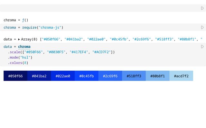Choose the lightest #acd7f2 swatch
The image size is (206, 128).
[181, 76]
